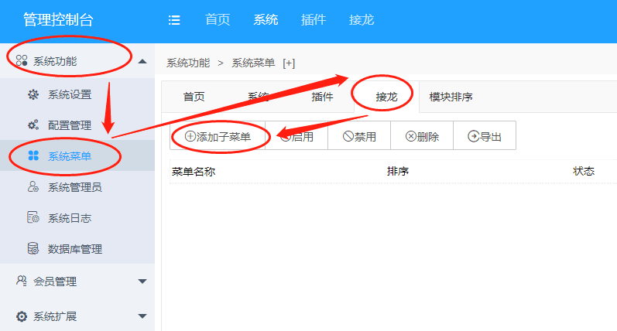Click the 启用 button
Screen dimensions: 617x331
pyautogui.click(x=297, y=136)
